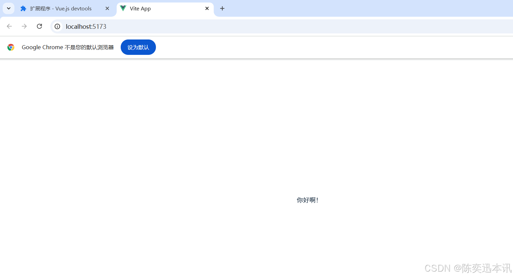Go back with the back arrow
The width and height of the screenshot is (513, 277).
(x=9, y=26)
